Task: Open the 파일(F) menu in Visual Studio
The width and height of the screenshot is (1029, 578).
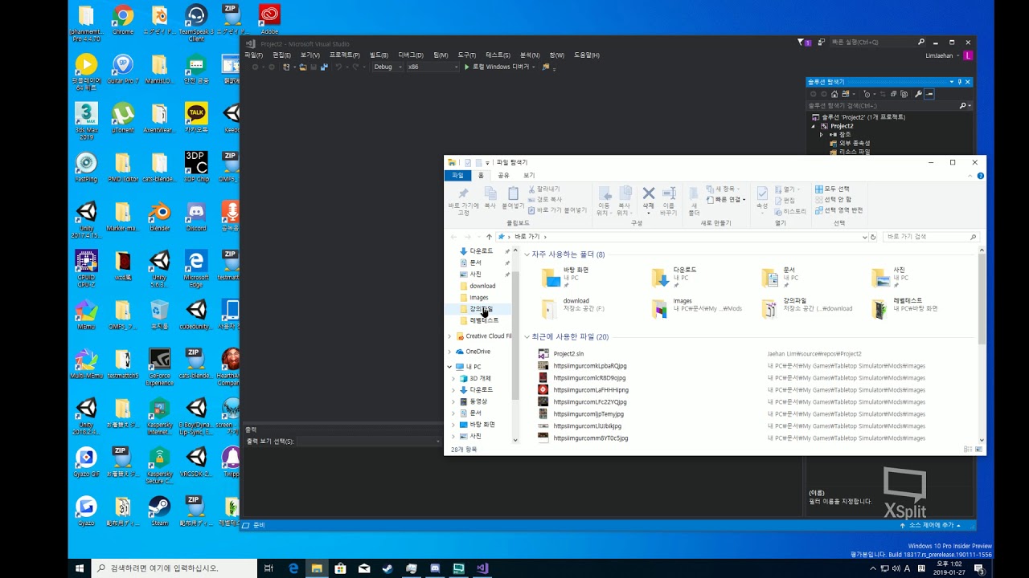Action: coord(253,55)
